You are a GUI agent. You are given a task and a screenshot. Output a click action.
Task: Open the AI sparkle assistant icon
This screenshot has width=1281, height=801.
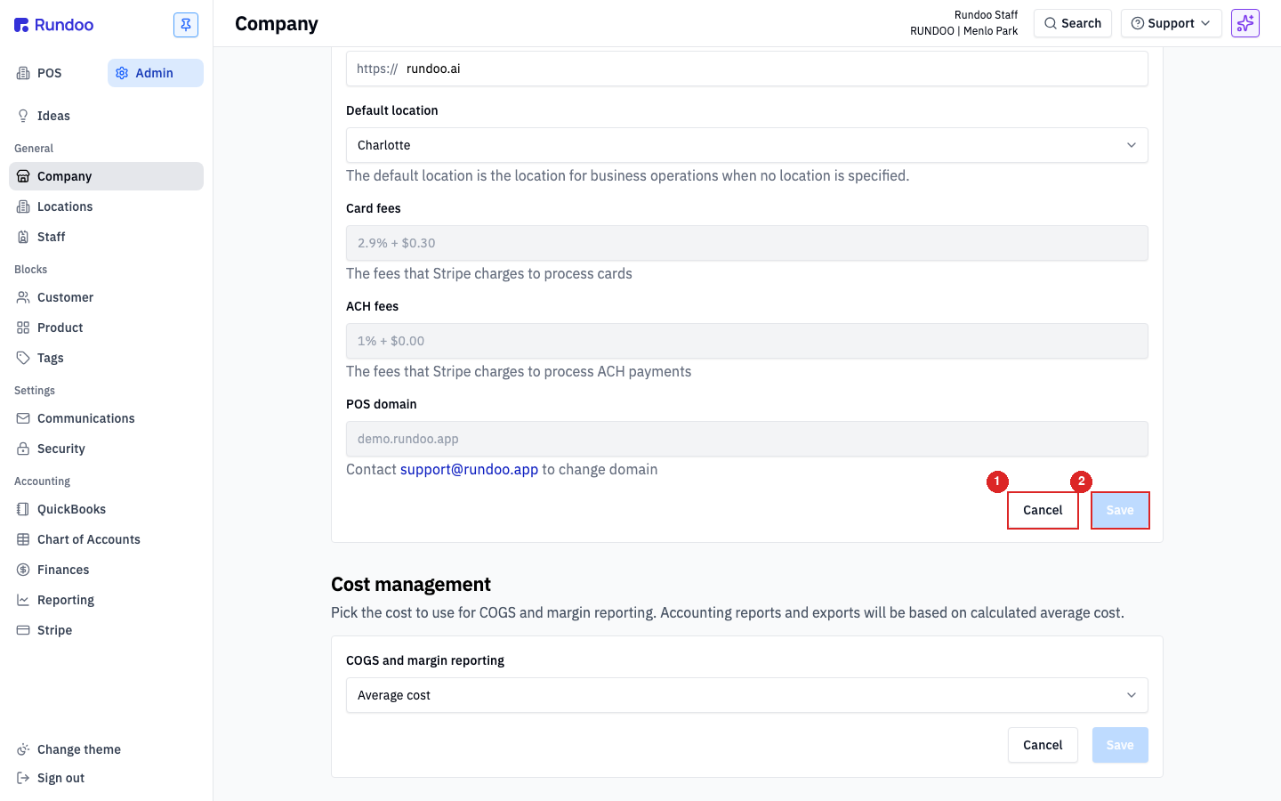point(1245,23)
